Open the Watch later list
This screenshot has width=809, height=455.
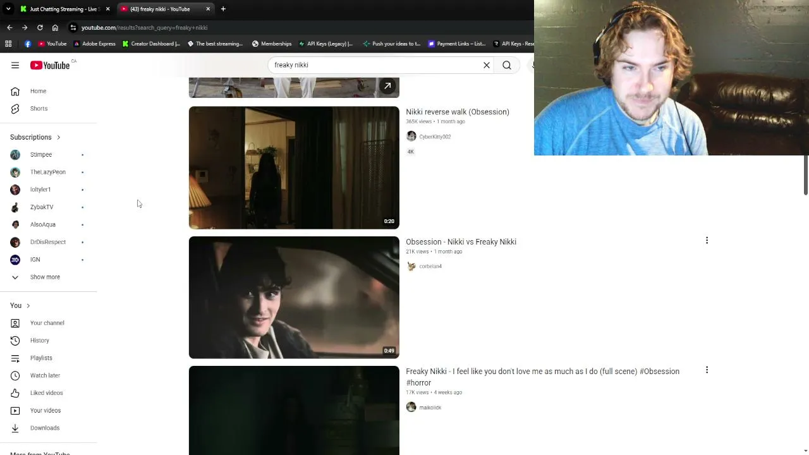45,375
